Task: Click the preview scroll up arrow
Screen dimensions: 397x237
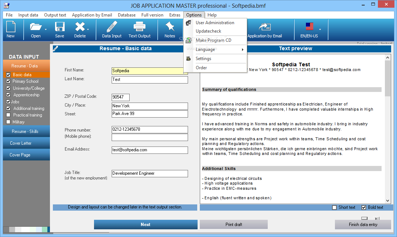Action: 387,58
